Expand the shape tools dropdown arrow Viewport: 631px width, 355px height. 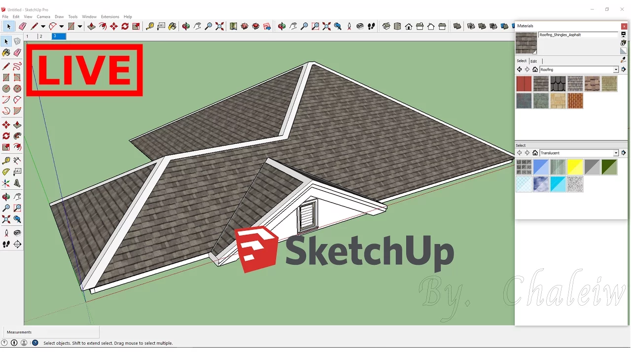pos(79,27)
